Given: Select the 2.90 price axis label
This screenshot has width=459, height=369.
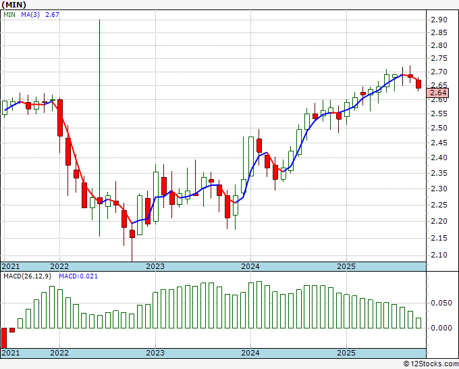Looking at the screenshot, I should click(439, 20).
